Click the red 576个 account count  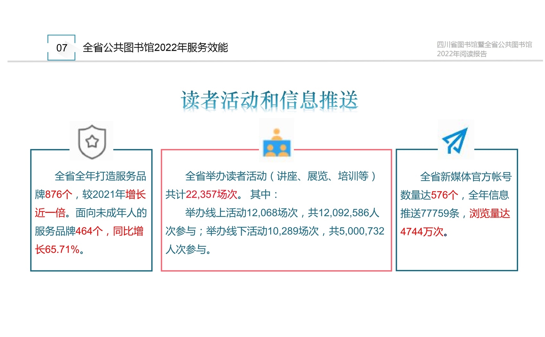click(x=445, y=195)
